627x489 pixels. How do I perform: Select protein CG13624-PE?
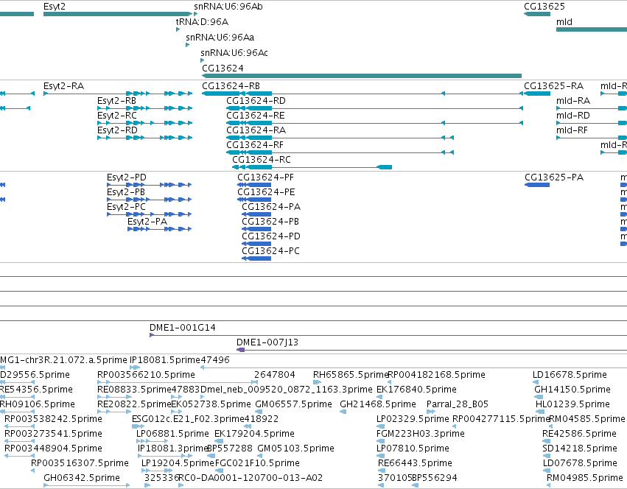(254, 200)
